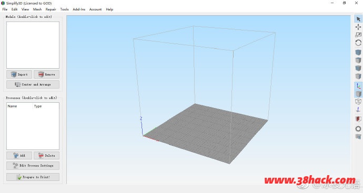Open the Help menu

pyautogui.click(x=109, y=9)
